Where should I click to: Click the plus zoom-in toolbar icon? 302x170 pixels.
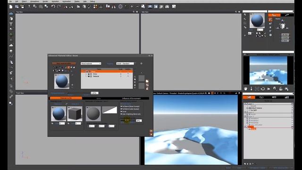132,7
